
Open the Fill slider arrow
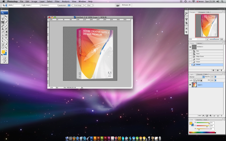point(215,80)
